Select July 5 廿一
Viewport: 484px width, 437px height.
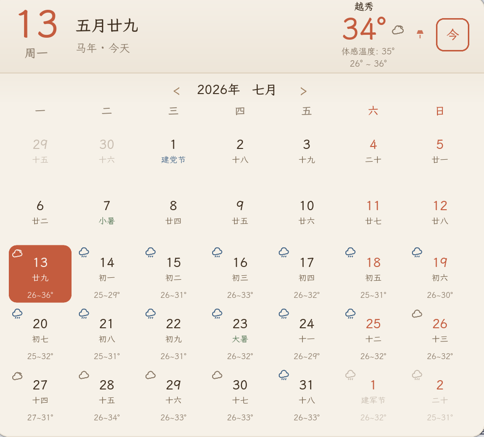440,151
